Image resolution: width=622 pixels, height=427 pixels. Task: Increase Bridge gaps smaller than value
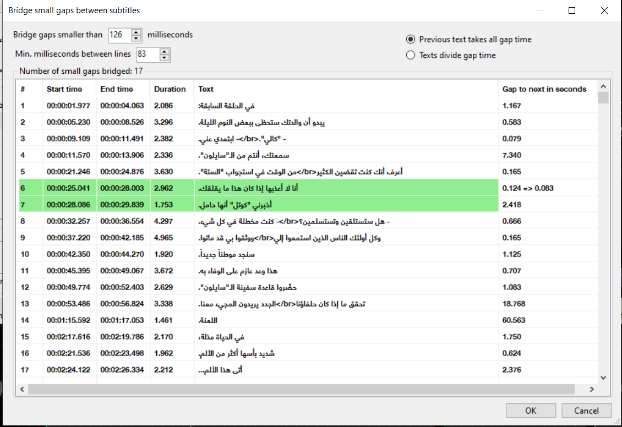pyautogui.click(x=136, y=32)
